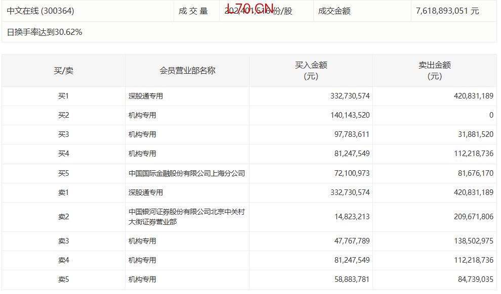Open 中国银河证券 北京中关村大街证券营业部 entry

point(187,217)
